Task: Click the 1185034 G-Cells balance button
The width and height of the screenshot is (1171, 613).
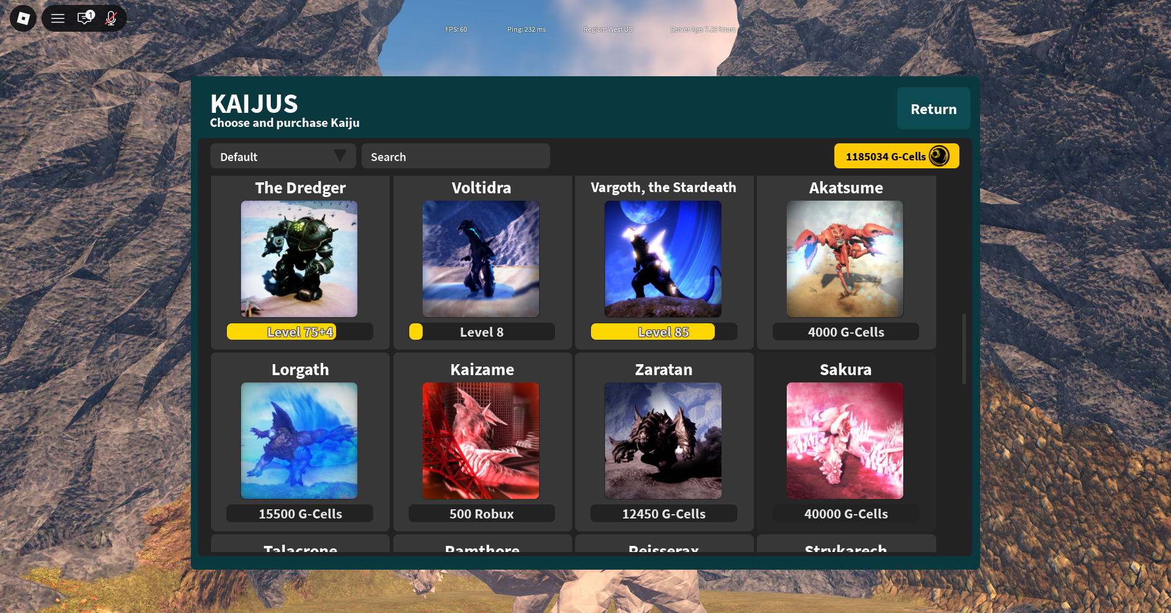Action: [x=897, y=156]
